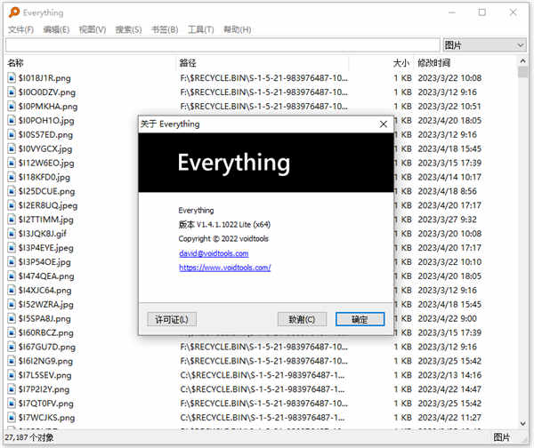The width and height of the screenshot is (534, 448).
Task: Open the 视图(V) menu
Action: click(93, 29)
